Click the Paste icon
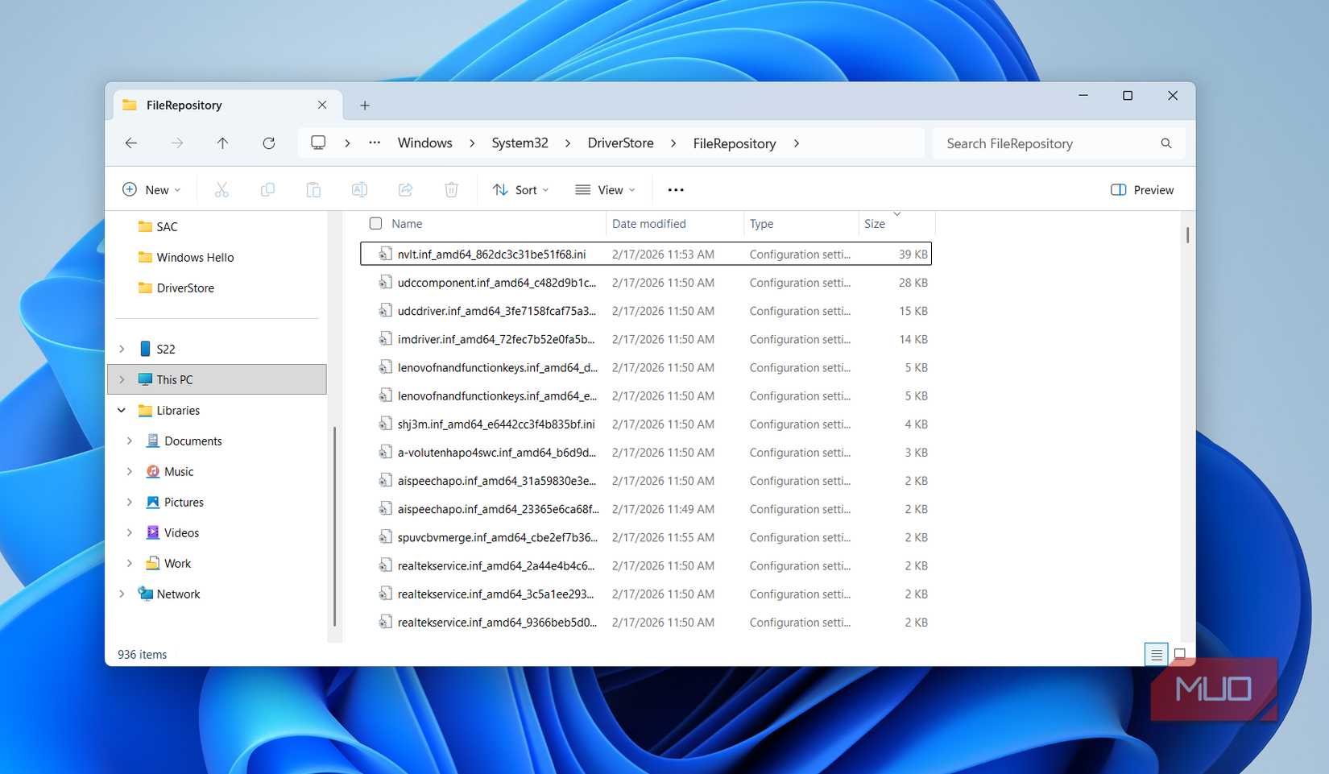This screenshot has height=774, width=1329. [313, 189]
